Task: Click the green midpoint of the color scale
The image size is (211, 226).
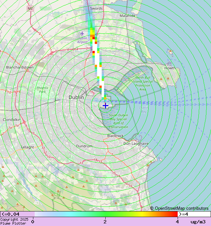Action: click(x=105, y=214)
